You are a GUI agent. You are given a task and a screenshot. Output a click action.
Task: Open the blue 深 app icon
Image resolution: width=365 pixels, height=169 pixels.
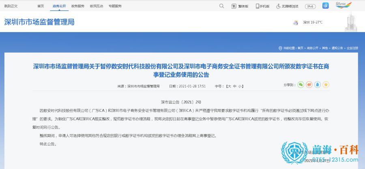(x=325, y=6)
